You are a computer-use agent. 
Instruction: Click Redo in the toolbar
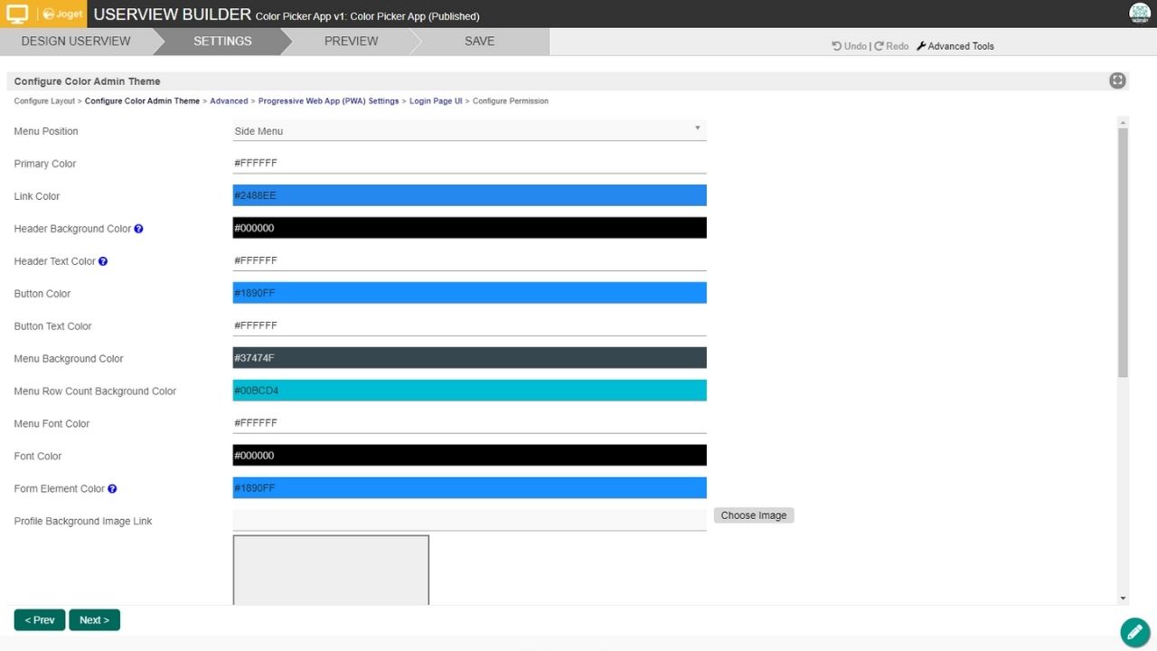[891, 46]
